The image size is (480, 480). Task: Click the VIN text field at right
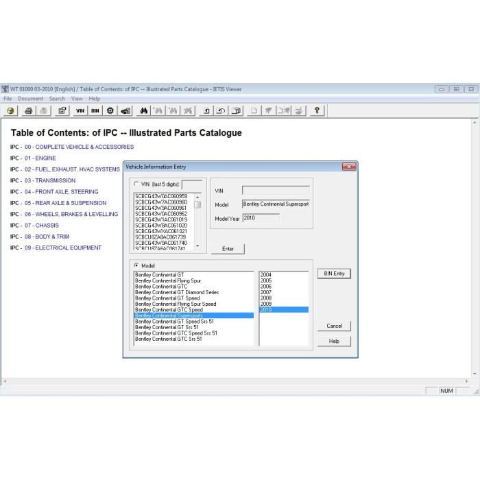point(276,191)
